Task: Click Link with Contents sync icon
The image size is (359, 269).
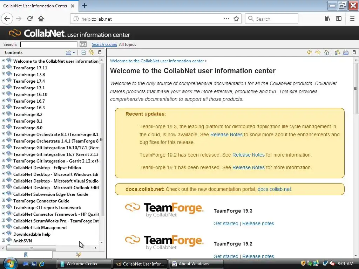Action: point(92,53)
